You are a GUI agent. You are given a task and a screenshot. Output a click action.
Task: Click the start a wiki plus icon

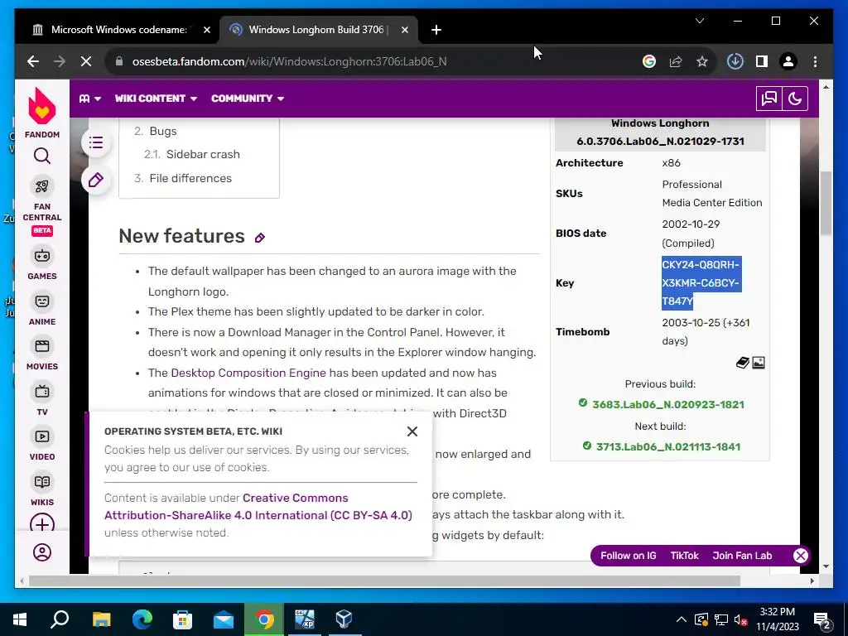(x=42, y=523)
